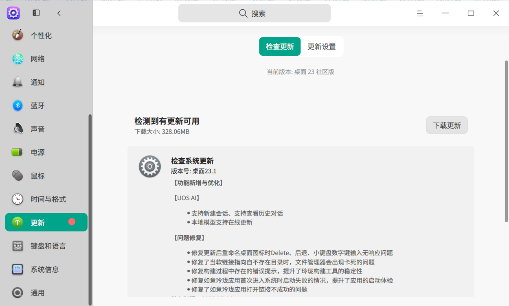This screenshot has width=509, height=306.
Task: Click the line 本地模型支持在线更新
Action: point(222,223)
